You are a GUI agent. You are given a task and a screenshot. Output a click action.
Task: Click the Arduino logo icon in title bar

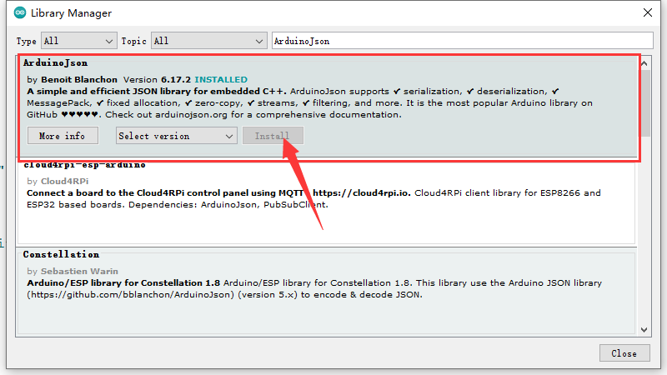(x=20, y=12)
